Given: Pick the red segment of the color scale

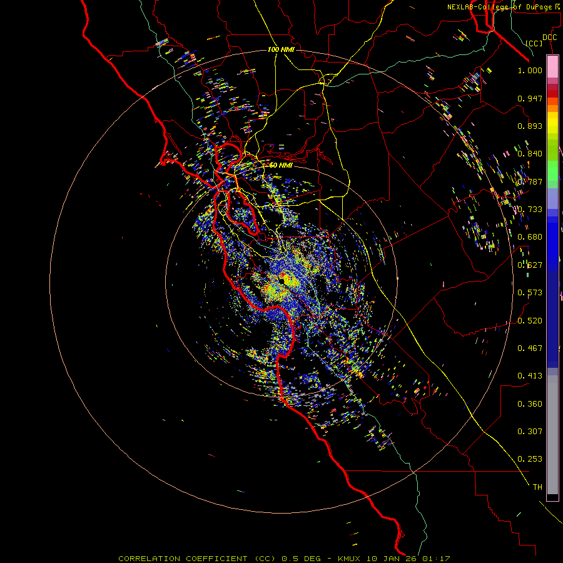Looking at the screenshot, I should [552, 94].
